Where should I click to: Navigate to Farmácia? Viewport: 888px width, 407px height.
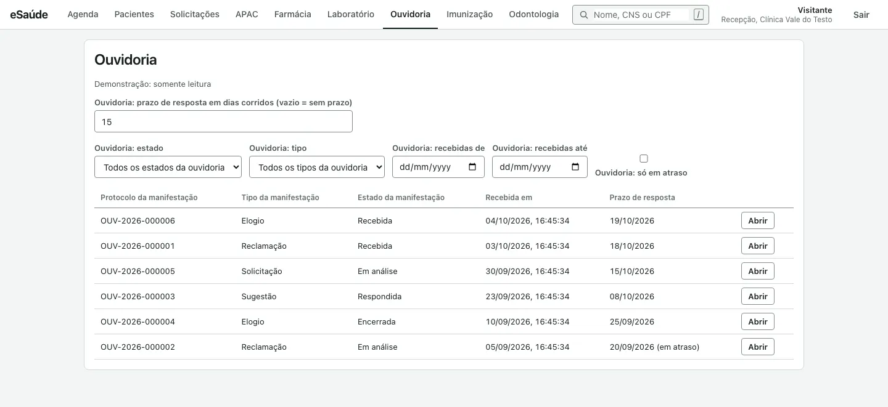[x=293, y=14]
